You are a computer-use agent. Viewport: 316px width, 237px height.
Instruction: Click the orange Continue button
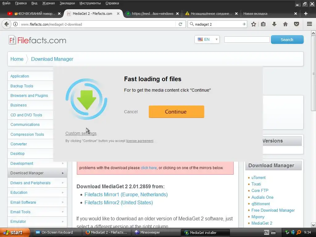(x=176, y=112)
